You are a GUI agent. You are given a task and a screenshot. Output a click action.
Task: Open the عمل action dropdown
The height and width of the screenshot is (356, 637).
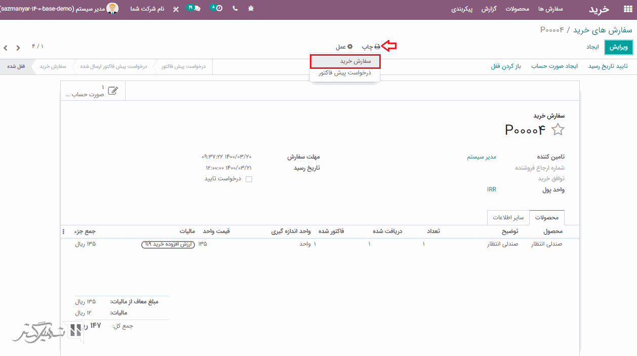coord(344,47)
